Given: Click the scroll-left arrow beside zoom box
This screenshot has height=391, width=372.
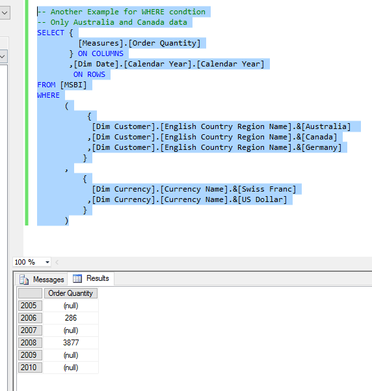Looking at the screenshot, I should (57, 262).
